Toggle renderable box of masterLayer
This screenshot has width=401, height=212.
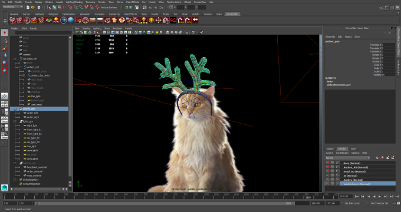(x=328, y=184)
